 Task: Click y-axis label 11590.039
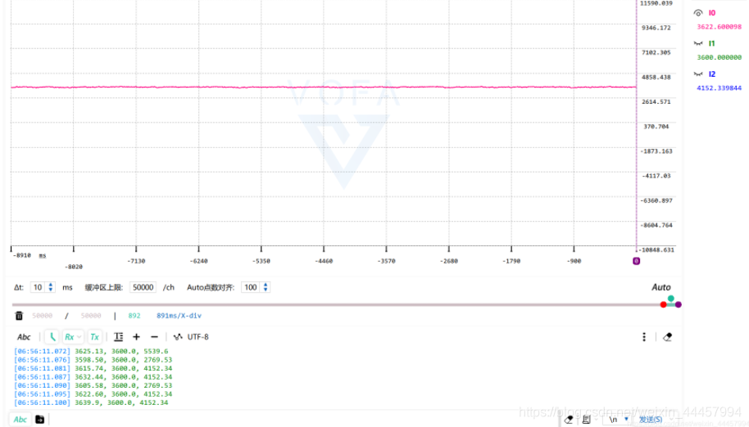[x=656, y=3]
